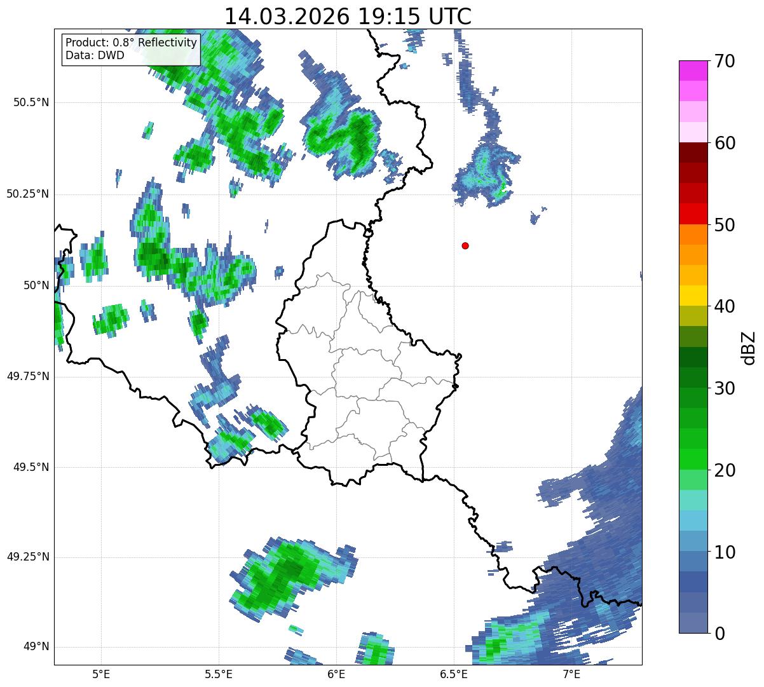Image resolution: width=764 pixels, height=687 pixels.
Task: Click the latitude label 50°N
Action: click(36, 285)
